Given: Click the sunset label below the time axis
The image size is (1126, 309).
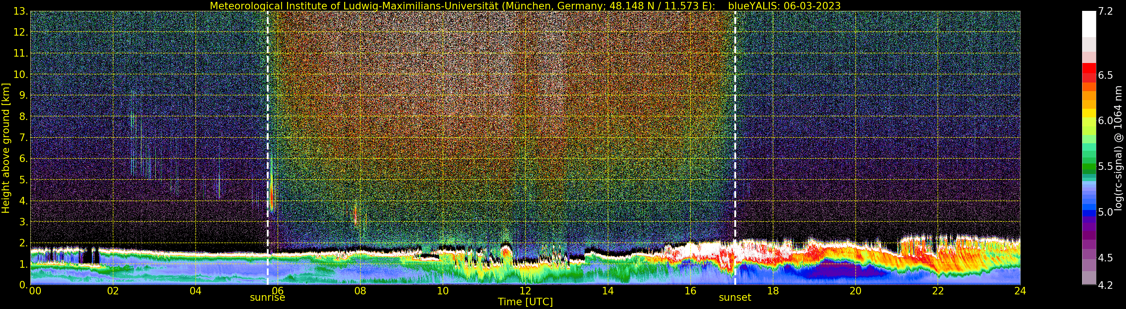Looking at the screenshot, I should [735, 298].
